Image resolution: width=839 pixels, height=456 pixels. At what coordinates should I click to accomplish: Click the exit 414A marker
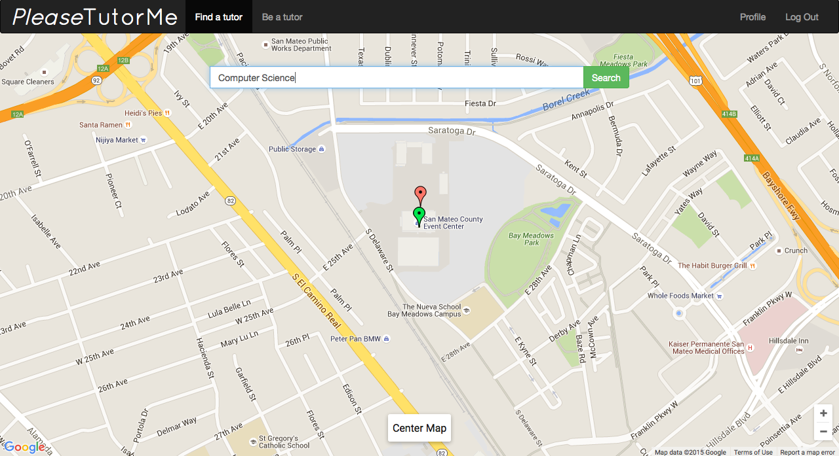(x=752, y=158)
